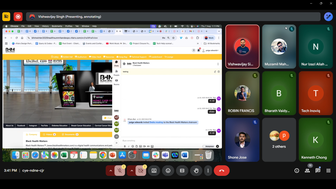Expand the collapsed chat list chevron

click(x=116, y=143)
